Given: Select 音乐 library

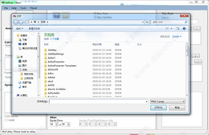Looking at the screenshot, I should (x=23, y=87).
